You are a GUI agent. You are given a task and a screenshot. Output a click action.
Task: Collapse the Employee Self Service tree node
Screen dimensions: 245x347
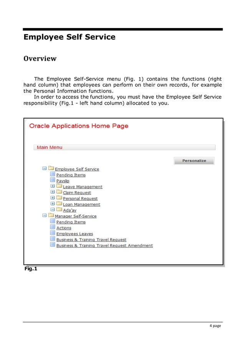pyautogui.click(x=45, y=168)
